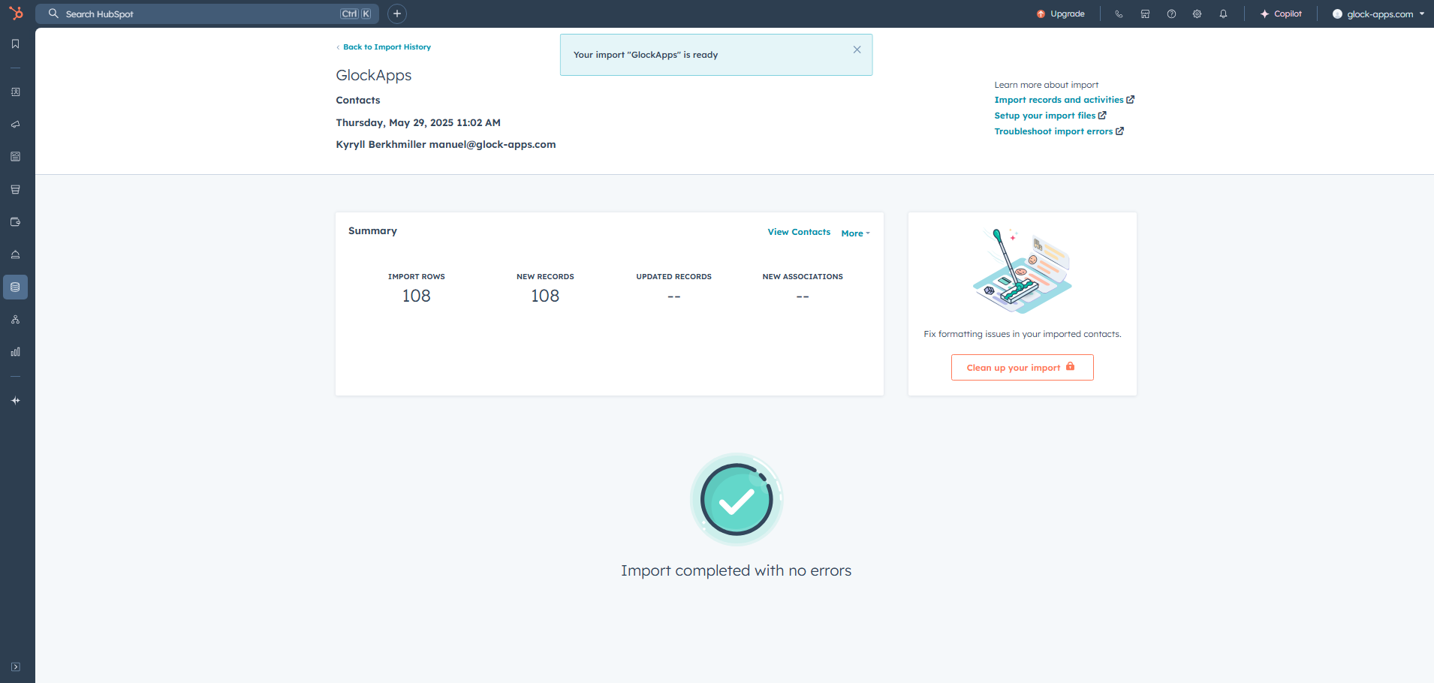Open the Automation workflows icon in sidebar
The height and width of the screenshot is (683, 1434).
coord(15,320)
